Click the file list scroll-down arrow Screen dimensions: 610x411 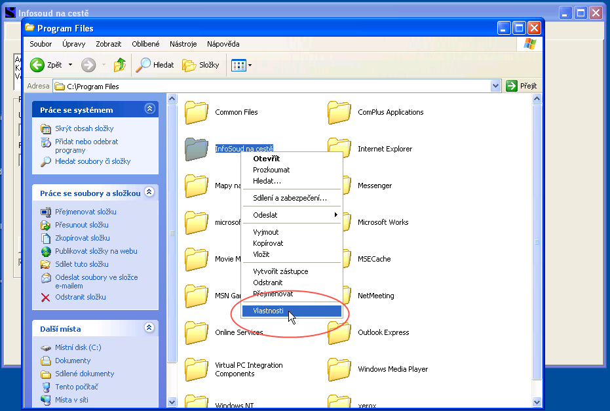537,402
